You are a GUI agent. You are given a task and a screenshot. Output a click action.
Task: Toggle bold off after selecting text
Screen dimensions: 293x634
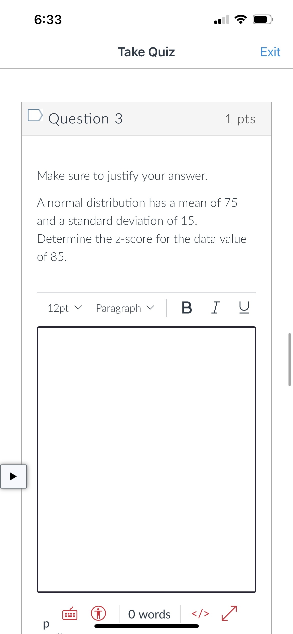point(187,308)
